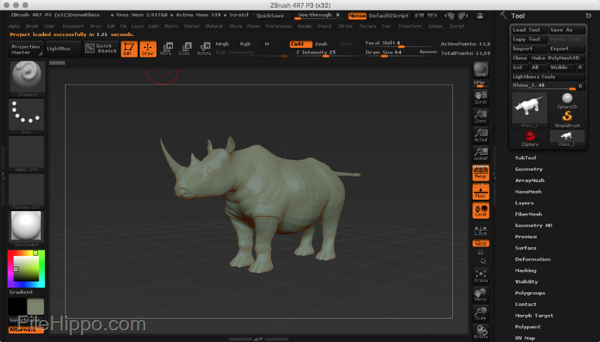Open the Preferences menu
The width and height of the screenshot is (600, 342).
(279, 26)
